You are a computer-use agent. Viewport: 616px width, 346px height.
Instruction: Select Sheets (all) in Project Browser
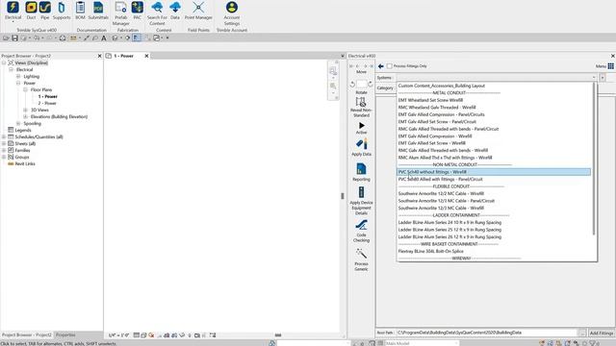25,143
